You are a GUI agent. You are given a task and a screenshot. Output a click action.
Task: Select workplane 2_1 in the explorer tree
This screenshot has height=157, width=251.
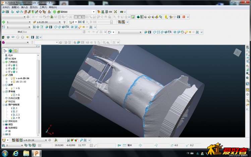tap(18, 115)
